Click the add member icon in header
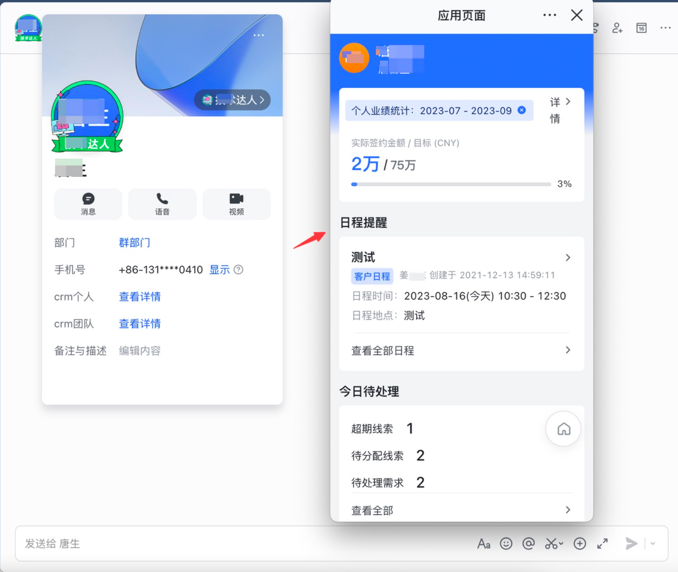The height and width of the screenshot is (572, 678). pos(617,28)
